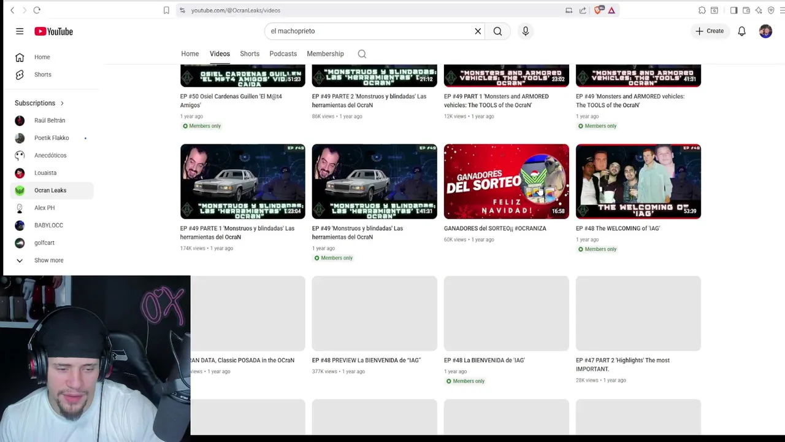
Task: Open Brave Shields lion icon
Action: point(599,10)
